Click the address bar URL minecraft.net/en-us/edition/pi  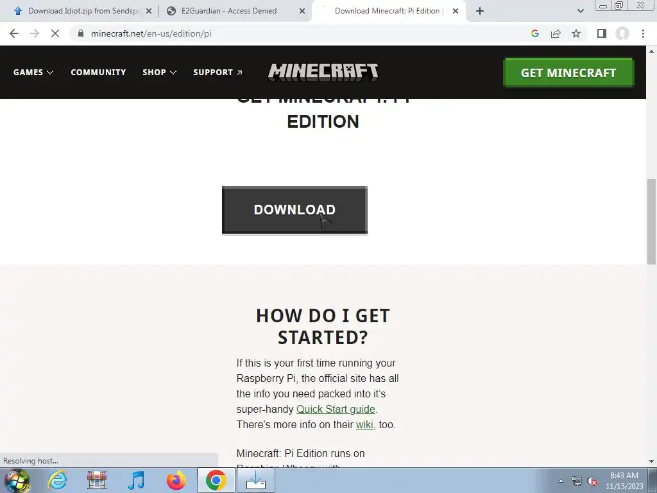pos(151,33)
